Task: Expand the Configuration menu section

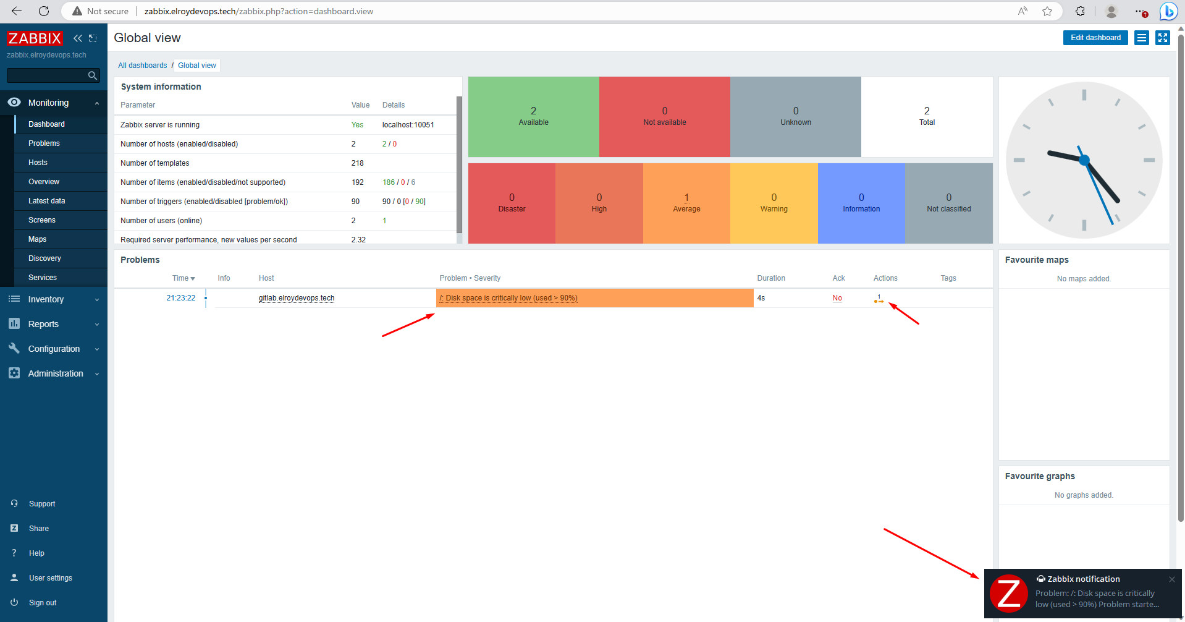Action: (97, 349)
